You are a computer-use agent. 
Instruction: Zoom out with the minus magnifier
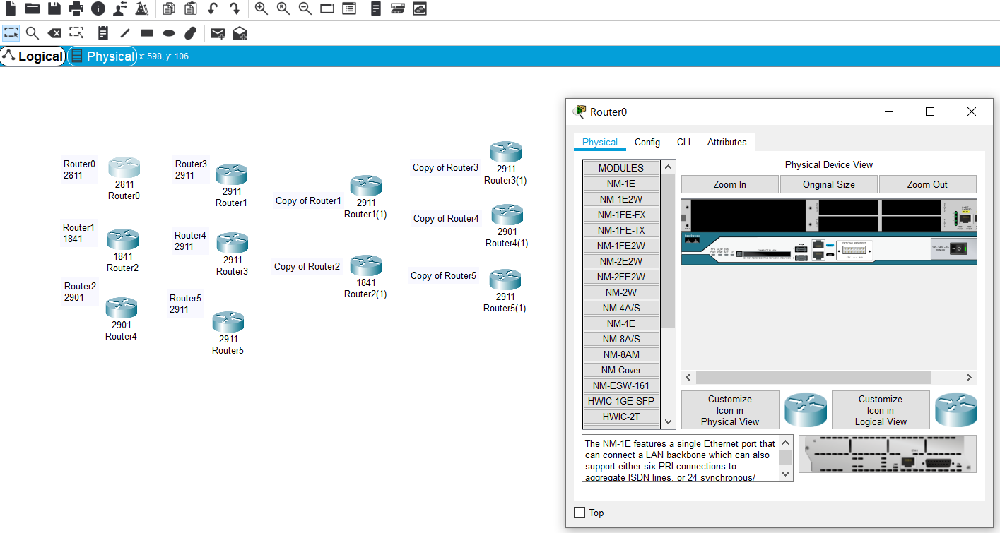tap(305, 8)
